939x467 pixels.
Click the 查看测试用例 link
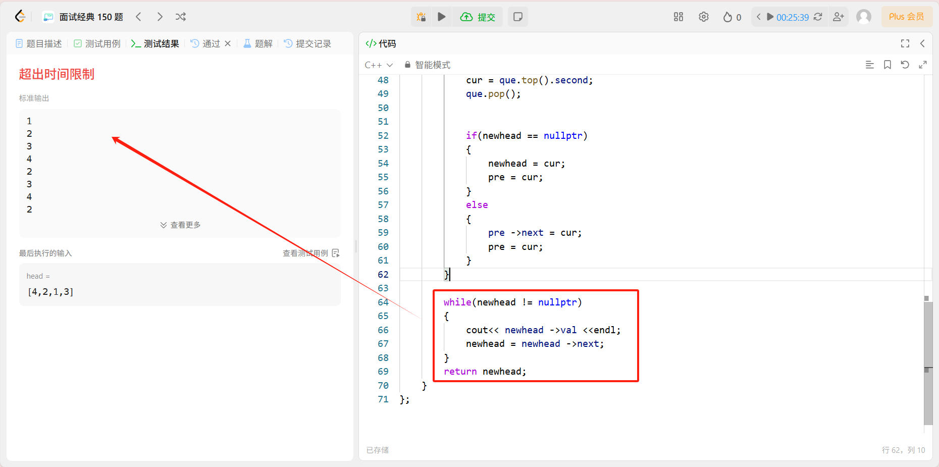(x=311, y=253)
